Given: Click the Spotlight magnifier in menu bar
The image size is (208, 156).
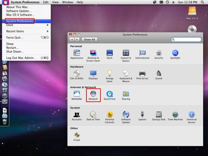Looking at the screenshot, I should (x=202, y=2).
